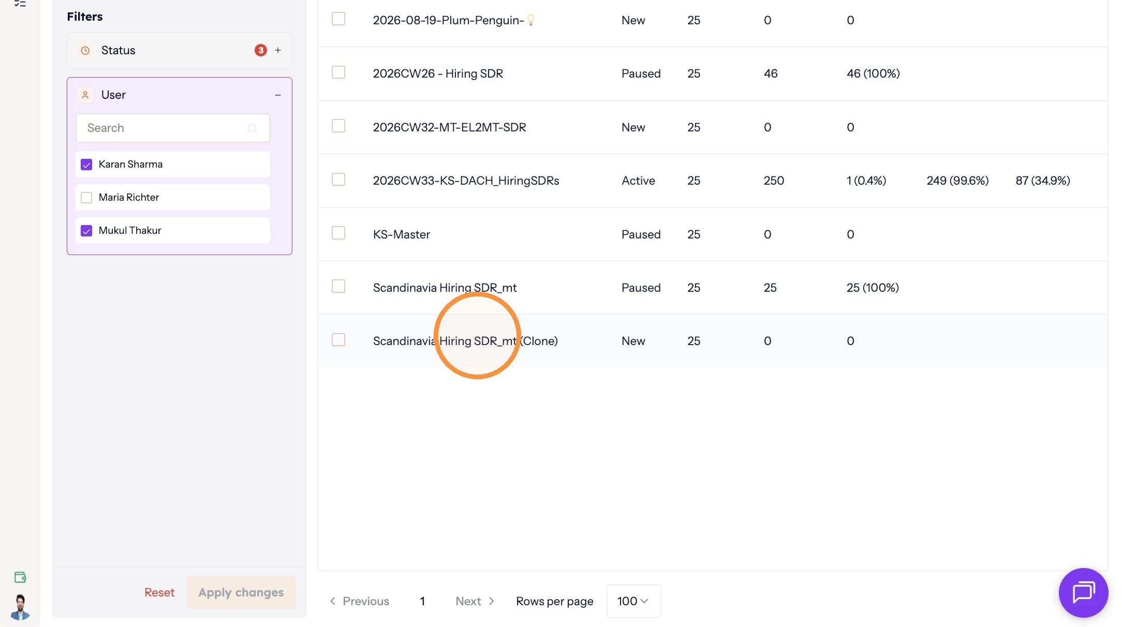Click the Apply changes button
Image resolution: width=1122 pixels, height=627 pixels.
[x=241, y=592]
